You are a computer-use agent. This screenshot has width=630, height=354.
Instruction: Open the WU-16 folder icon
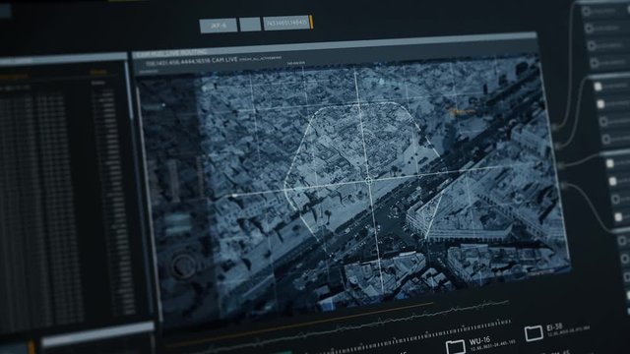click(456, 346)
